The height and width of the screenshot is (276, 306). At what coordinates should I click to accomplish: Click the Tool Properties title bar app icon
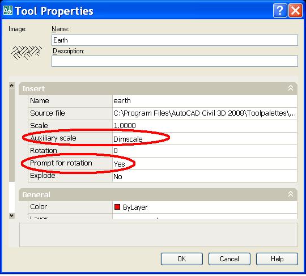tap(7, 10)
